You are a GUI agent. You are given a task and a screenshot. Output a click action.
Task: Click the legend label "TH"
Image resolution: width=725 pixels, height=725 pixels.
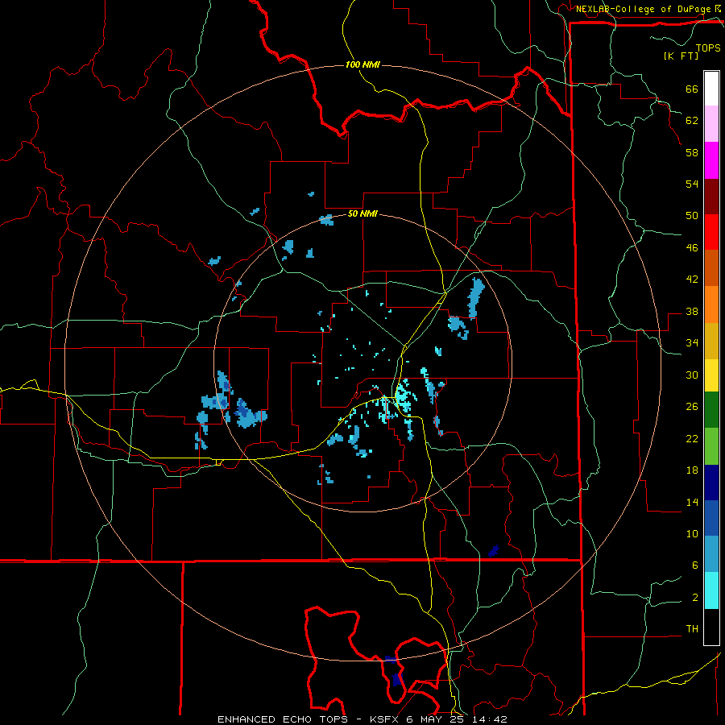point(692,629)
